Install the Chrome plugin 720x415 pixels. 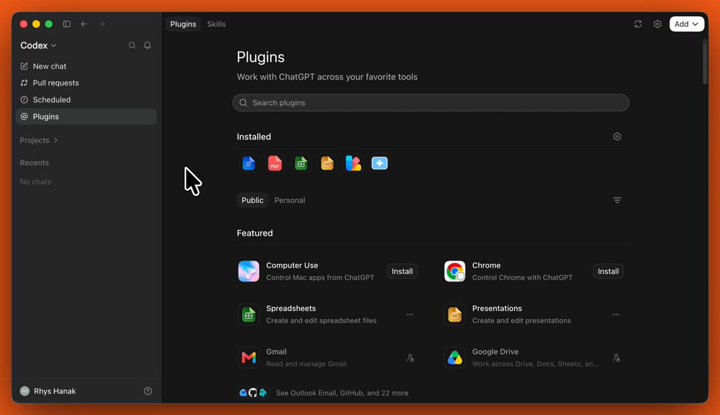coord(608,271)
